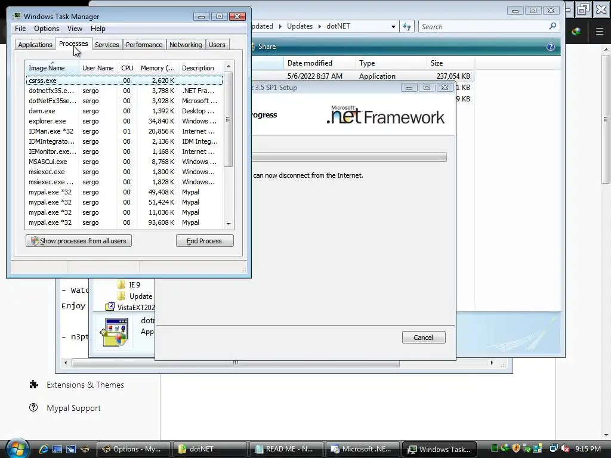Click Notepad horizontal scrollbar left arrow
The image size is (611, 458).
click(x=66, y=363)
